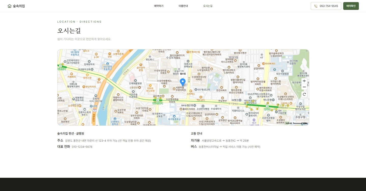The width and height of the screenshot is (366, 191).
Task: Click the 대구지방법원 label on map
Action: [283, 74]
